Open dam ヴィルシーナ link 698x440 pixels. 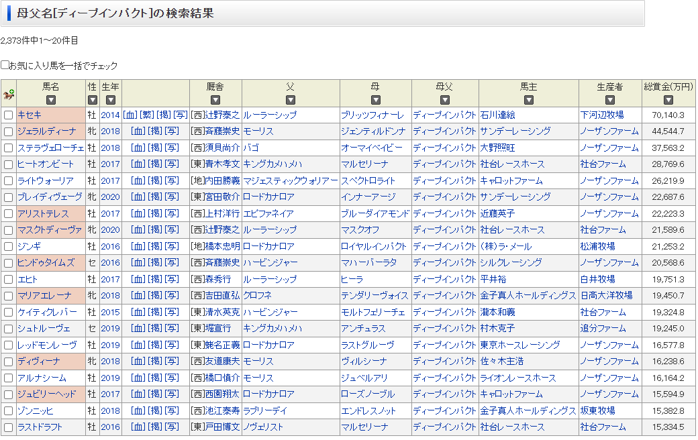(x=364, y=362)
